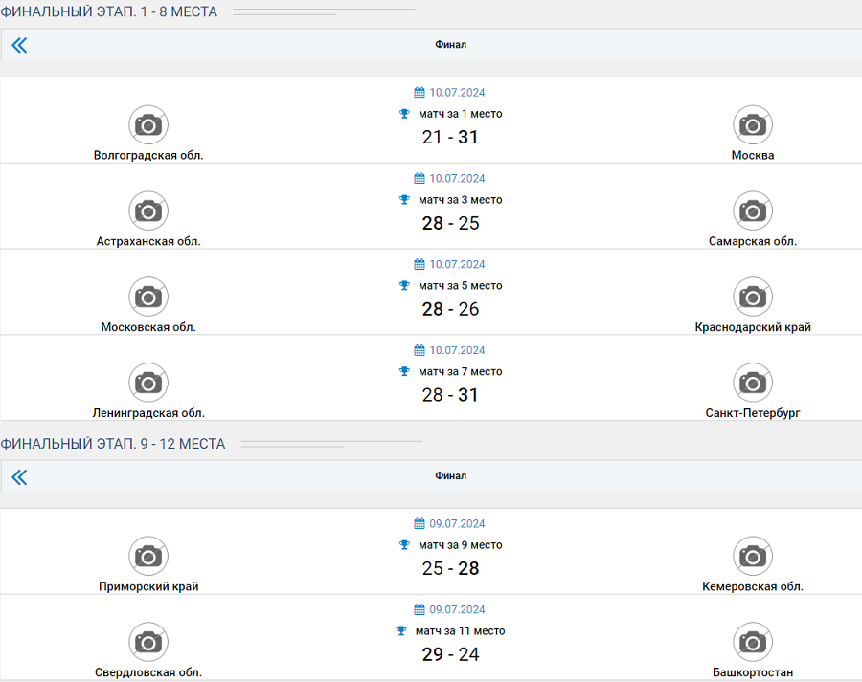Click the Самарская обл. team logo icon

click(753, 210)
